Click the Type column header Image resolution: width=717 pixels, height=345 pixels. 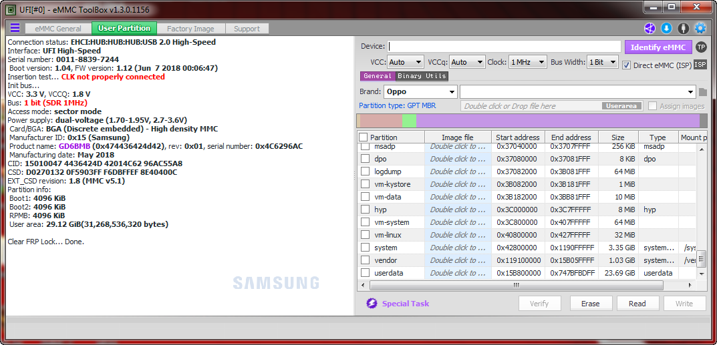658,137
